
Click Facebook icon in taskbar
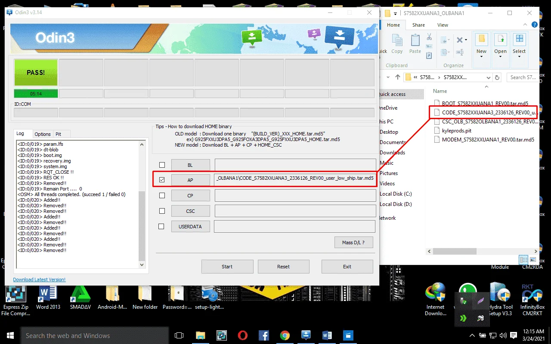(x=264, y=335)
